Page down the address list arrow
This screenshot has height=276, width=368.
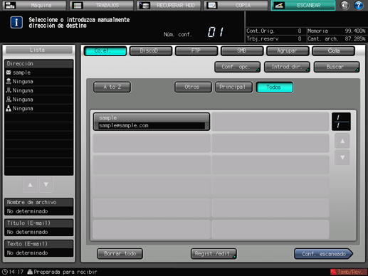(x=342, y=157)
